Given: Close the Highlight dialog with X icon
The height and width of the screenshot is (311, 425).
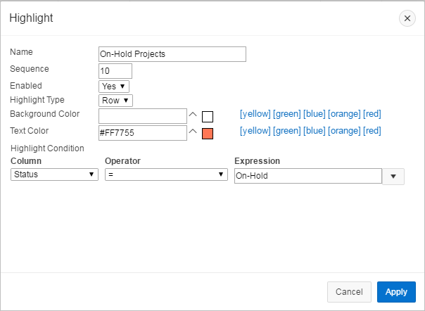Looking at the screenshot, I should 407,18.
